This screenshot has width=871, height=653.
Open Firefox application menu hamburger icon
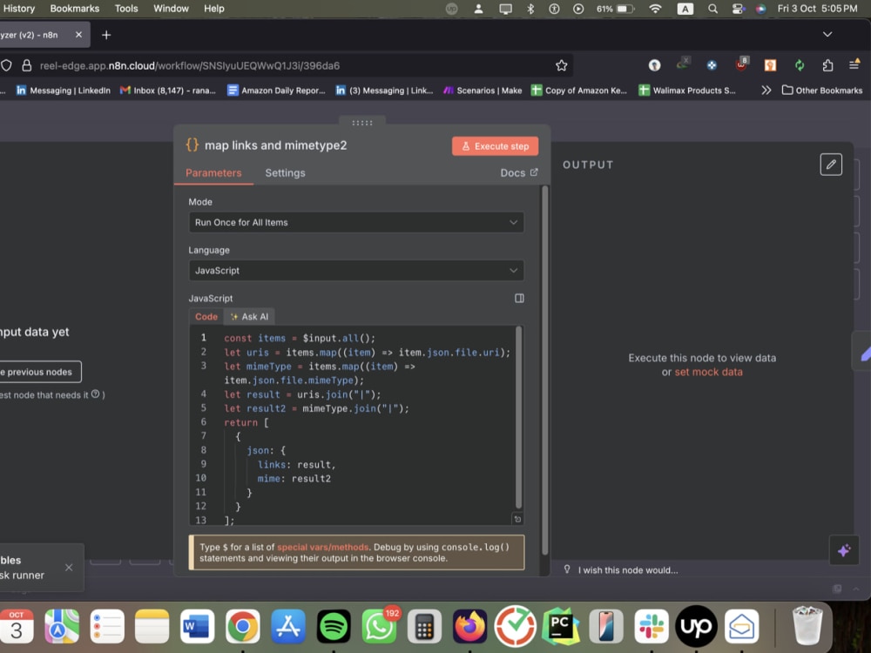coord(854,65)
